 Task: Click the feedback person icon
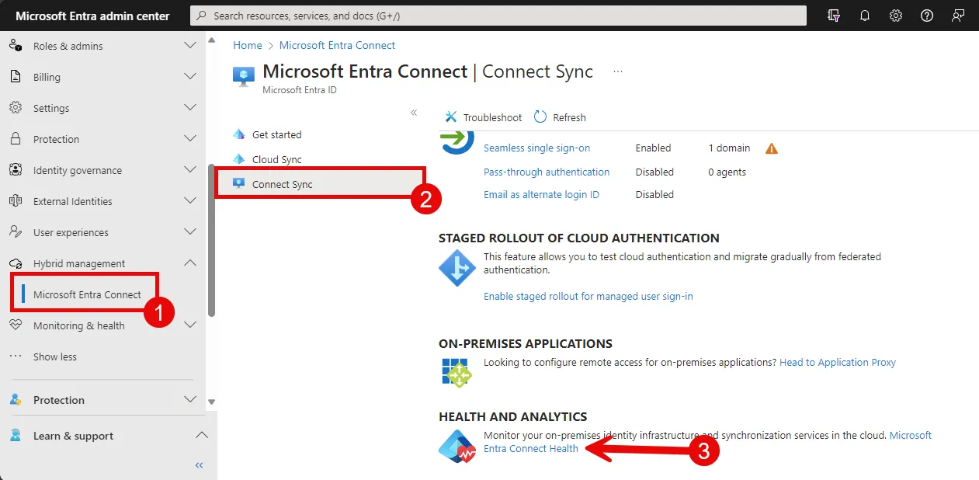coord(958,16)
